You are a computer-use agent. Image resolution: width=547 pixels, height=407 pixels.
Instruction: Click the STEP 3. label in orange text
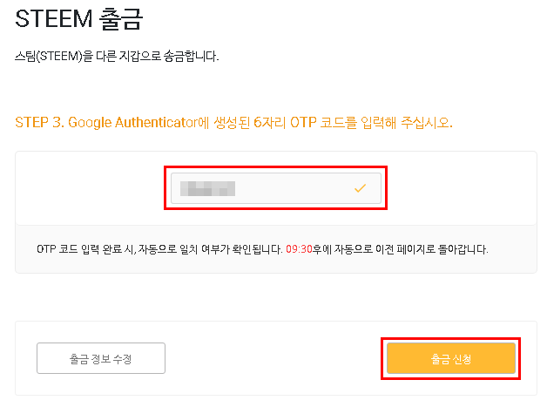(38, 122)
